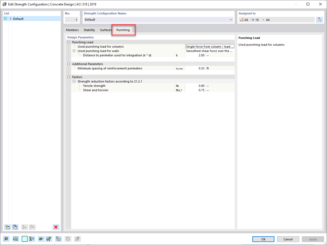The image size is (327, 245).
Task: Select the '1 Default' list entry
Action: tap(32, 19)
